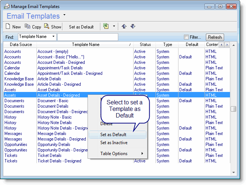The width and height of the screenshot is (246, 185).
Task: Click the Show template icon
Action: pyautogui.click(x=47, y=26)
